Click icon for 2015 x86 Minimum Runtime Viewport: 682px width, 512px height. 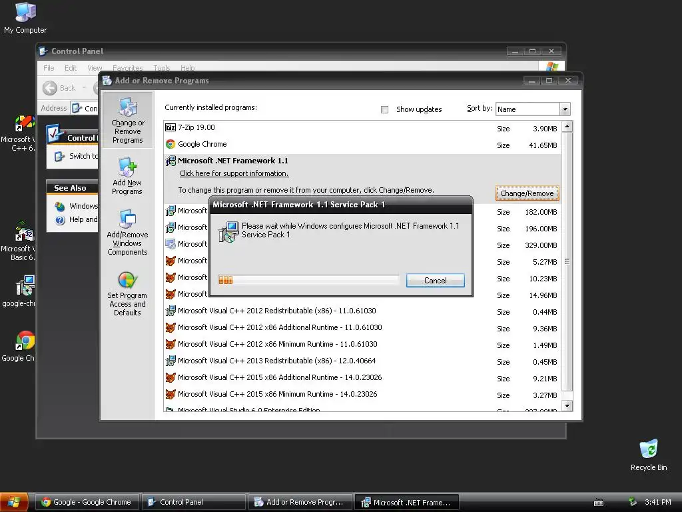click(170, 394)
